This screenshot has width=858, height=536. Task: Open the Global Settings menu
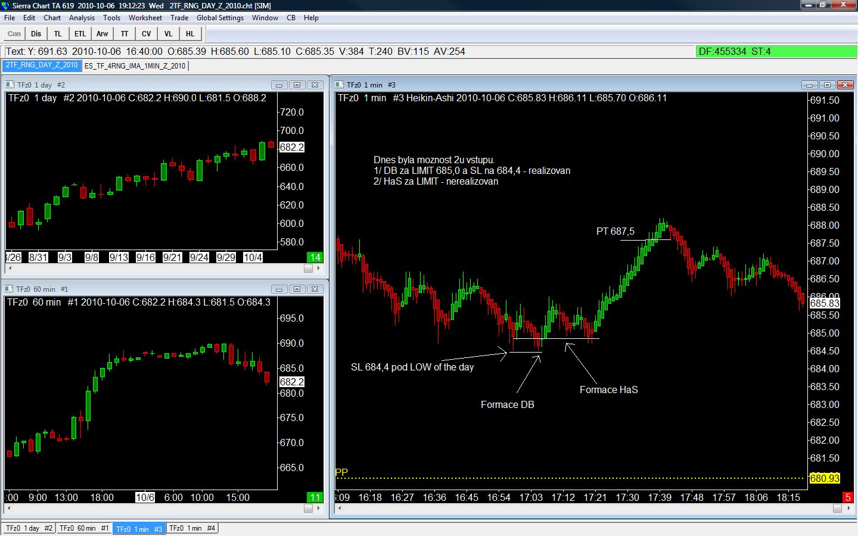pos(220,18)
